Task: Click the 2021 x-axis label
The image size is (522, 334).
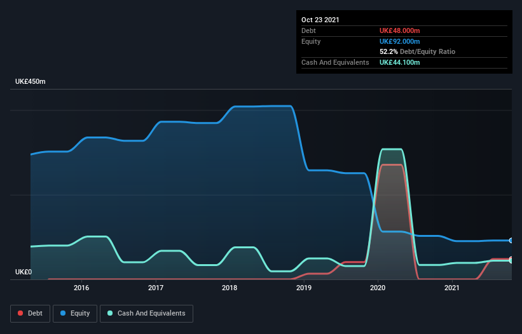Action: tap(452, 288)
